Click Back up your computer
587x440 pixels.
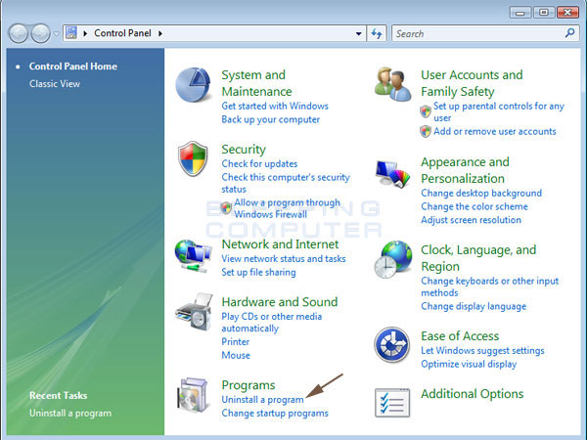tap(271, 119)
